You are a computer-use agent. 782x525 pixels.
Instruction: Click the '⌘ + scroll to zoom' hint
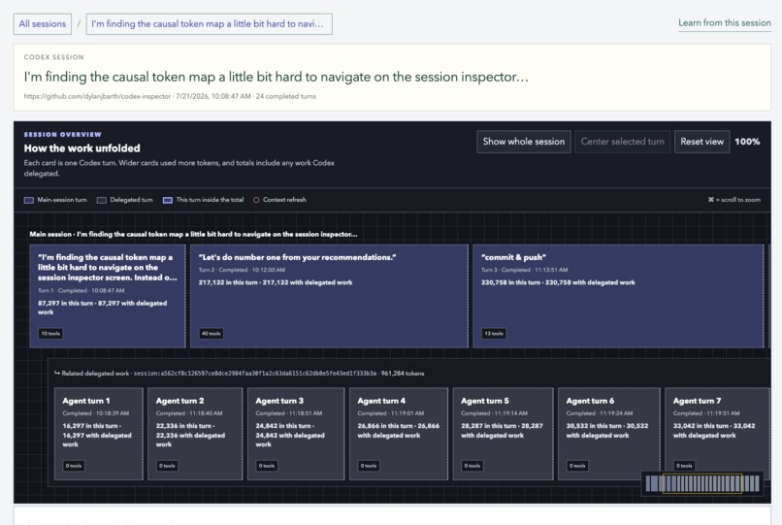click(734, 200)
